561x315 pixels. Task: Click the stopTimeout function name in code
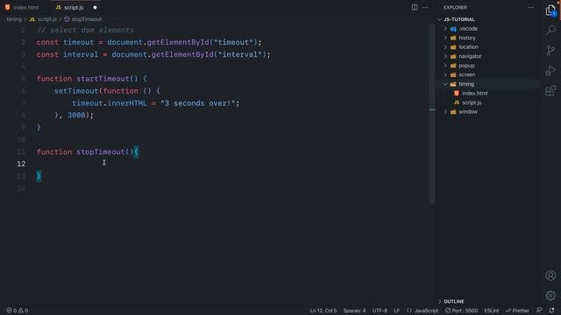click(100, 151)
